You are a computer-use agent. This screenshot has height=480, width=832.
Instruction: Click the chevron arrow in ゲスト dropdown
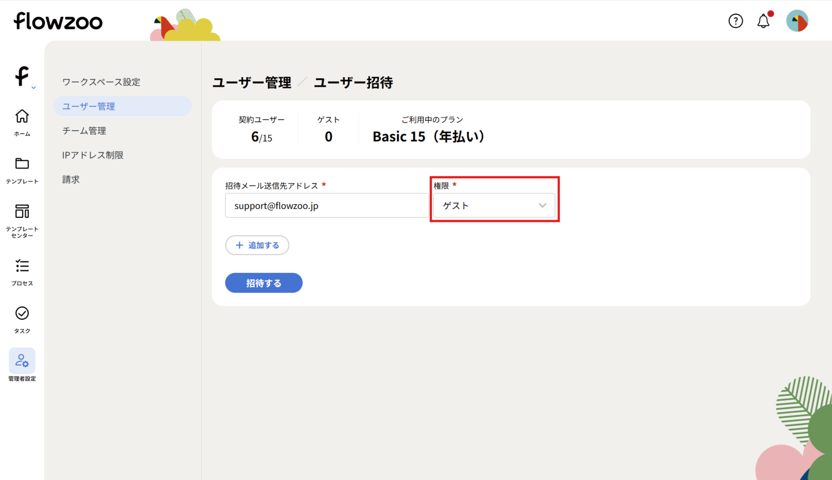pyautogui.click(x=542, y=205)
